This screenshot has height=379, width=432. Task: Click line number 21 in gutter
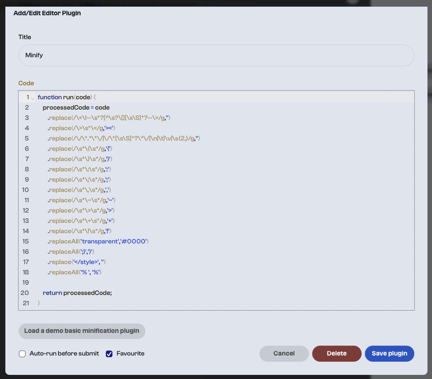(x=26, y=303)
